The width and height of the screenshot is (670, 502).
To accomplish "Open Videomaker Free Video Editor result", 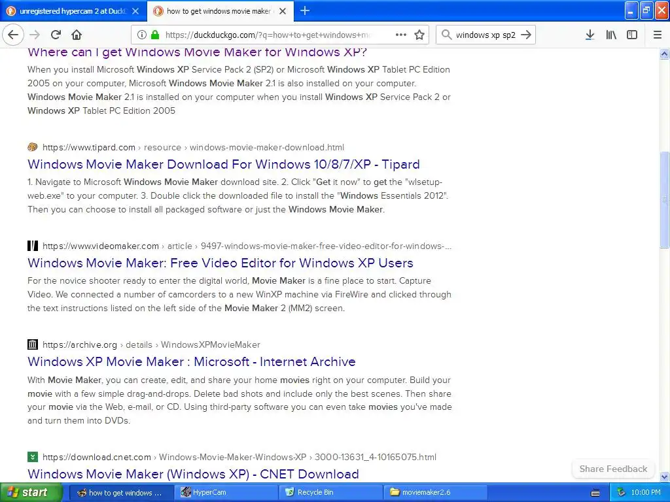I will [220, 263].
